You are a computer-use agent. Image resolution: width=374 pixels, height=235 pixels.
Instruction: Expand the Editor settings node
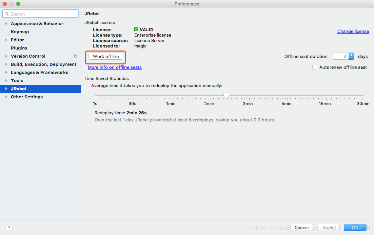pos(6,40)
